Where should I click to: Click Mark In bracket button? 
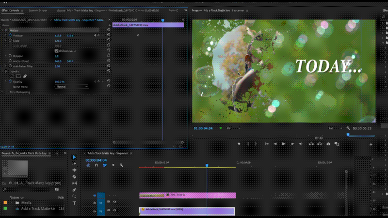click(248, 144)
